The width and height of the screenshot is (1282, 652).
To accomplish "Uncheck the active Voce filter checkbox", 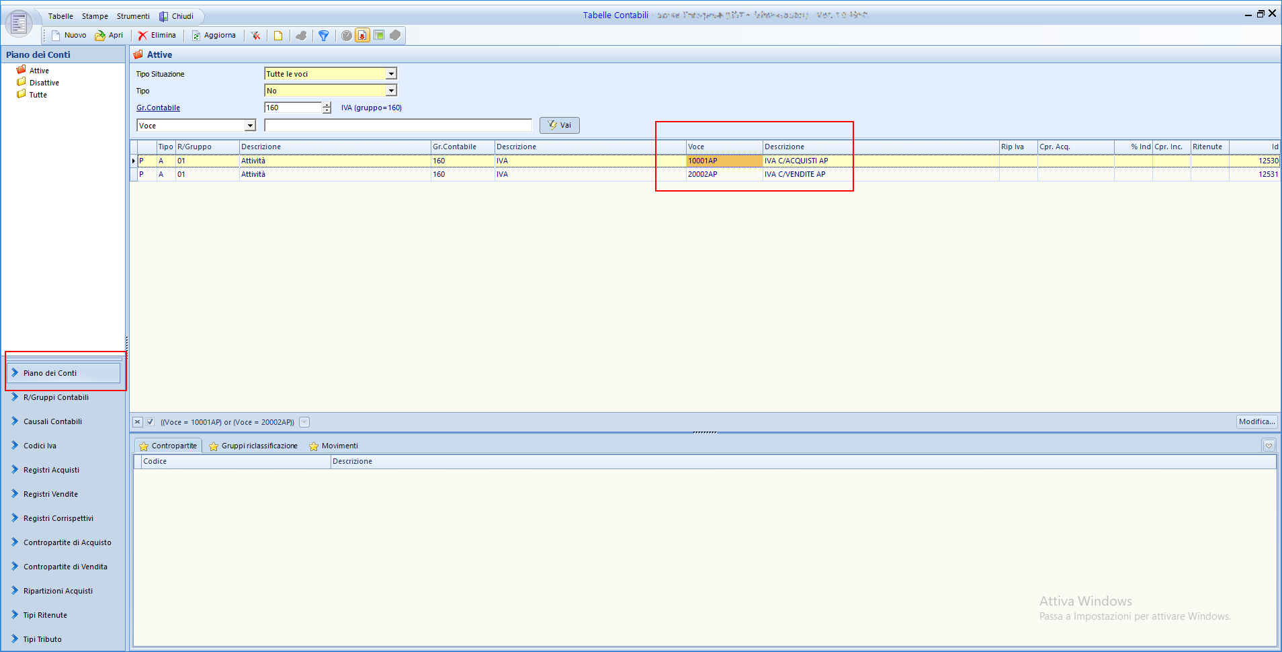I will point(151,422).
